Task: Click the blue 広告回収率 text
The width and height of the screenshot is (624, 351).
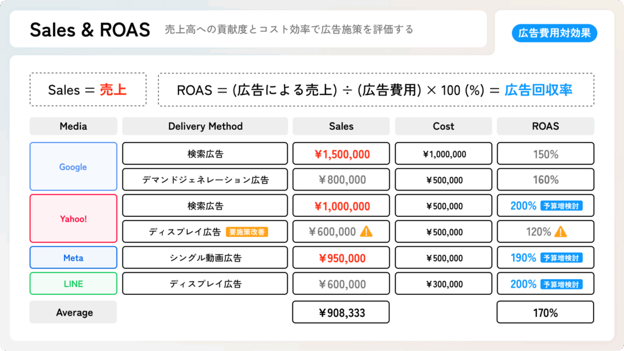Action: point(539,90)
